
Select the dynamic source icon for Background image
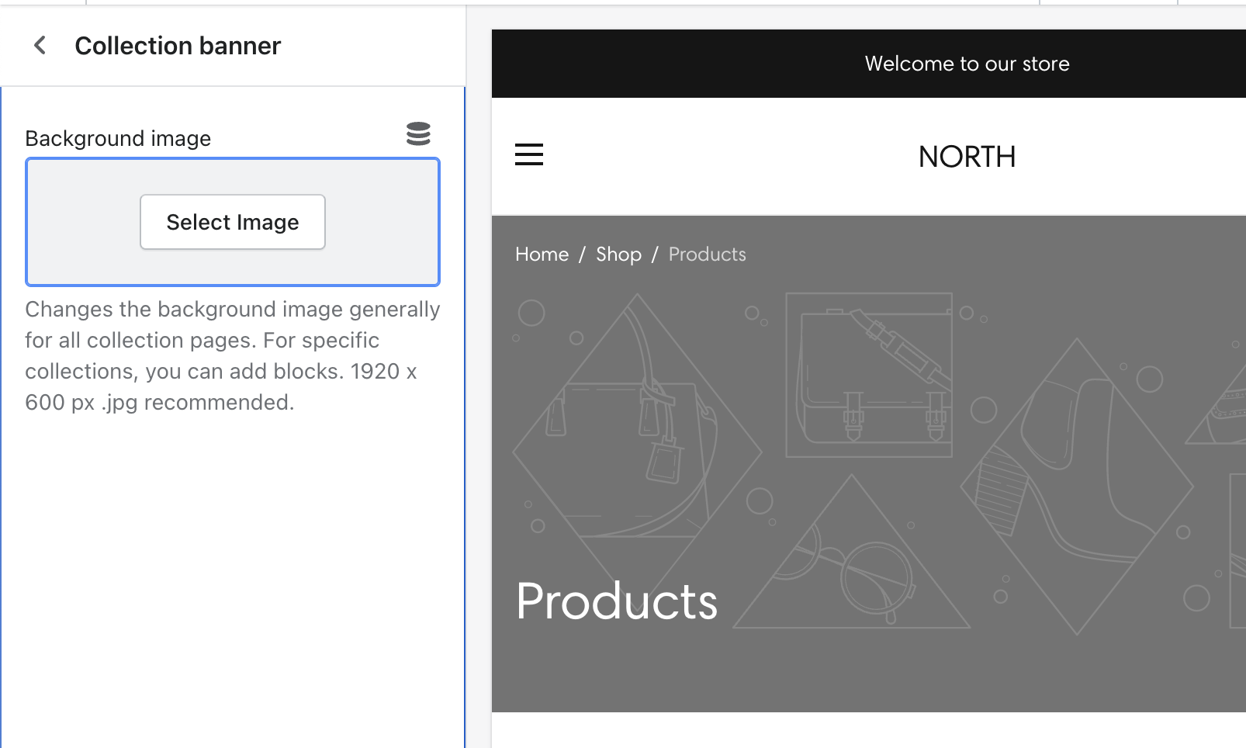point(418,134)
